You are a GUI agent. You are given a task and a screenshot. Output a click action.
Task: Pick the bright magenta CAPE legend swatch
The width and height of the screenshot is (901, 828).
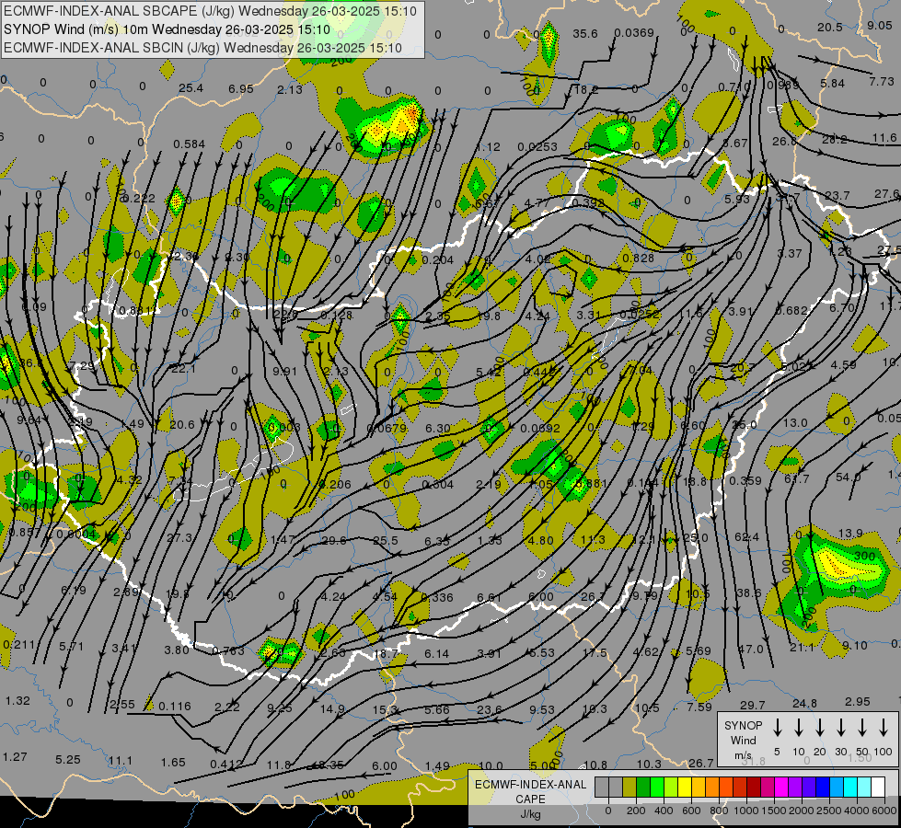(781, 787)
